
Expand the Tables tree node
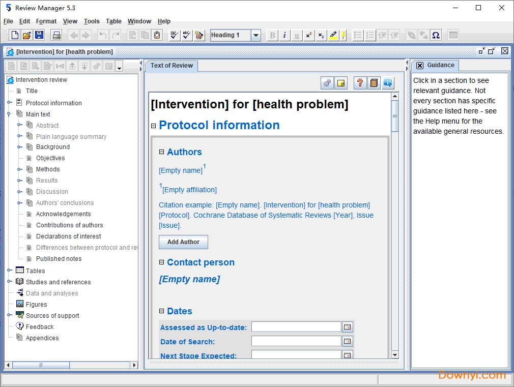pyautogui.click(x=9, y=271)
